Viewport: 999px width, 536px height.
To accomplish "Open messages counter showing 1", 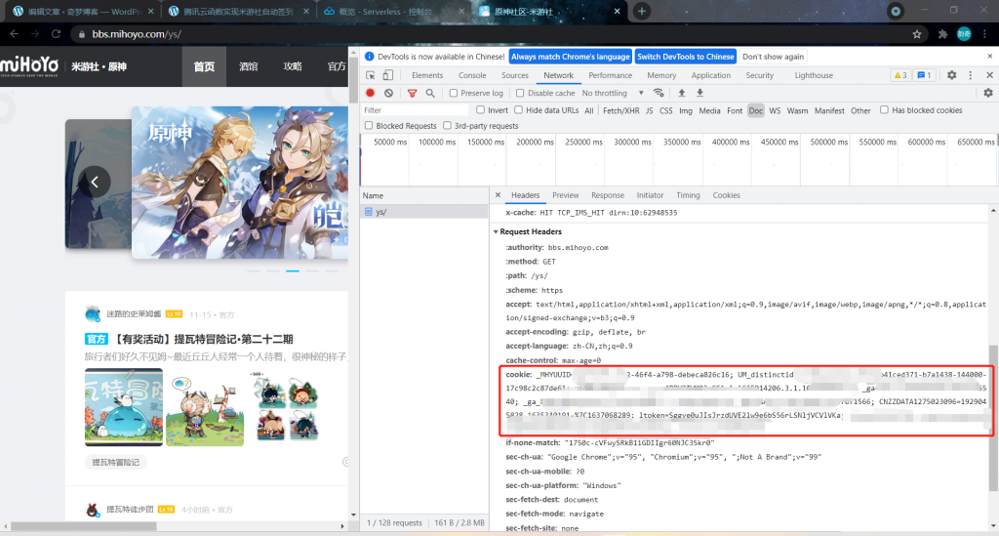I will coord(925,75).
